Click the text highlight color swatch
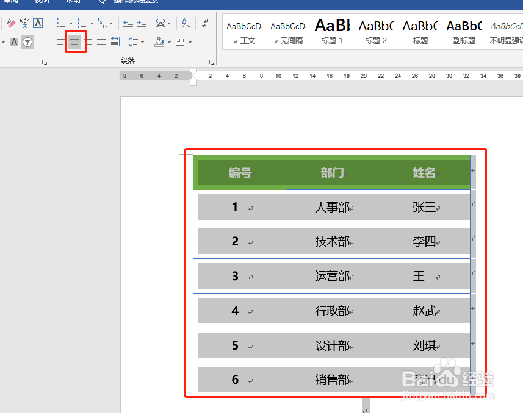 pyautogui.click(x=14, y=42)
